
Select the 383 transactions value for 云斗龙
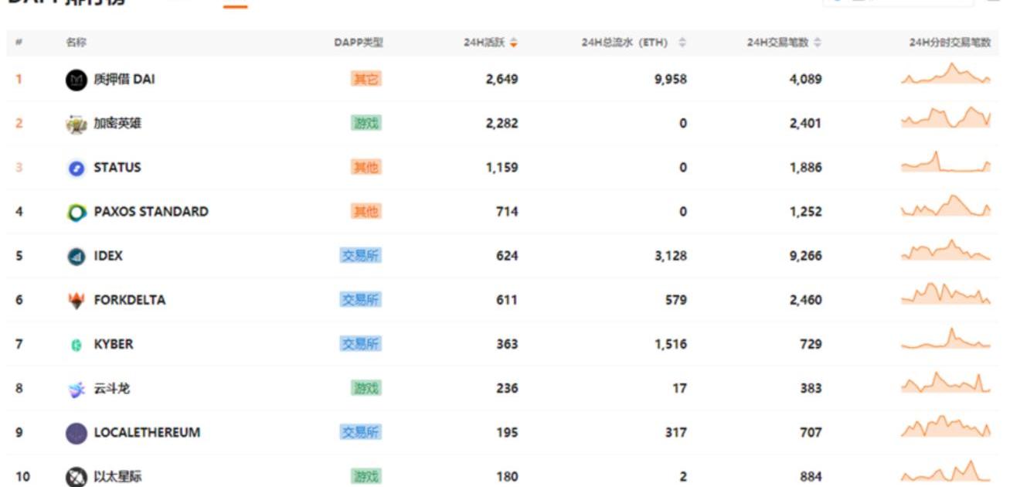(811, 388)
